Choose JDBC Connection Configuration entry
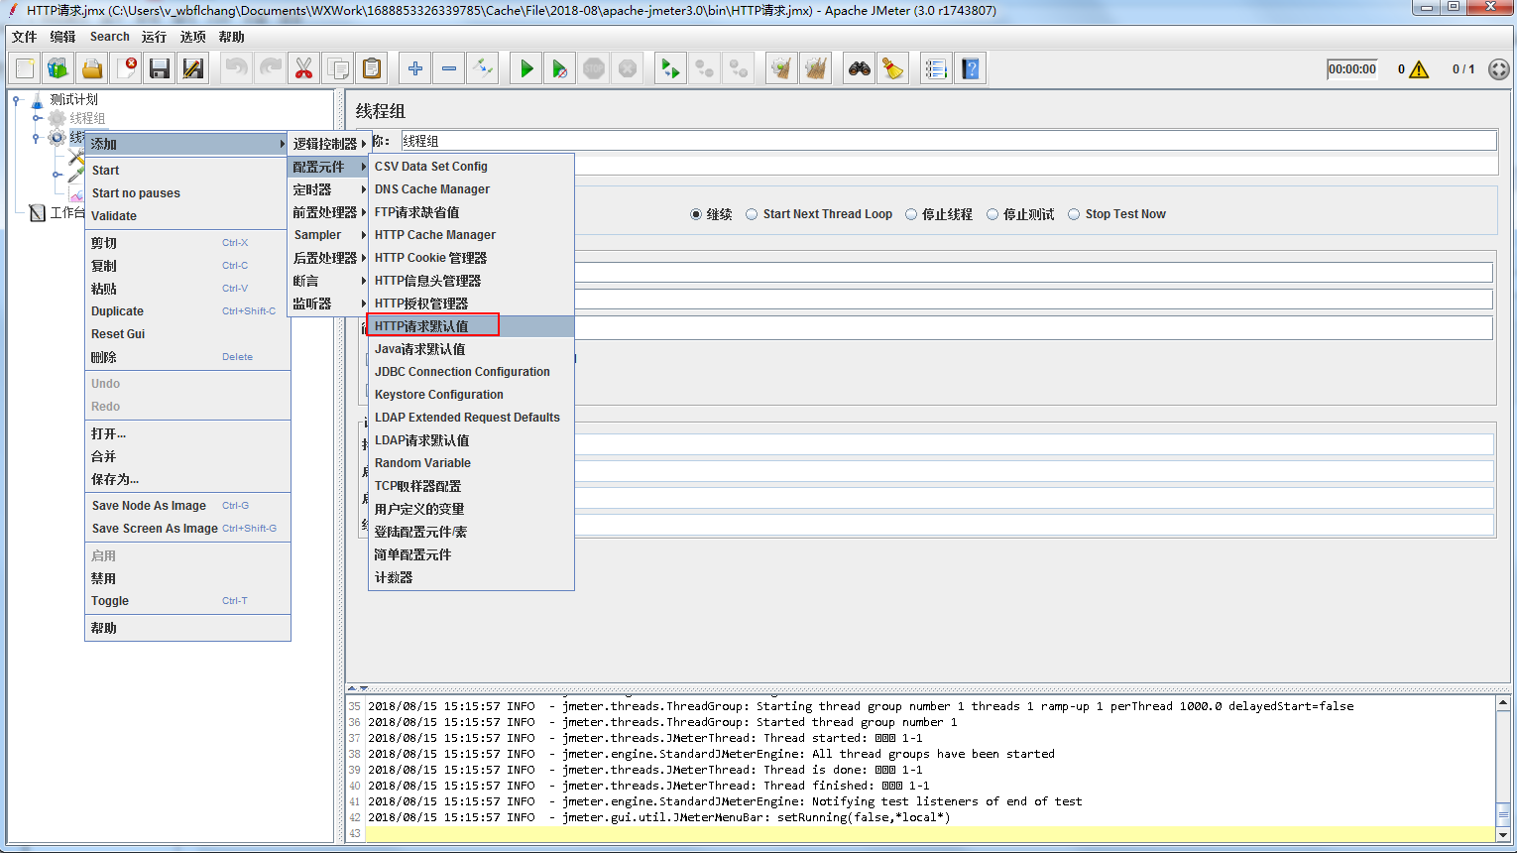Screen dimensions: 1517x853 click(471, 372)
